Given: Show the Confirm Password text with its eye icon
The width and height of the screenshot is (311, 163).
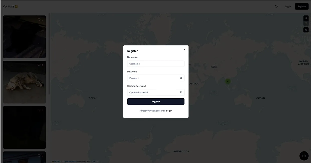Looking at the screenshot, I should click(x=181, y=92).
